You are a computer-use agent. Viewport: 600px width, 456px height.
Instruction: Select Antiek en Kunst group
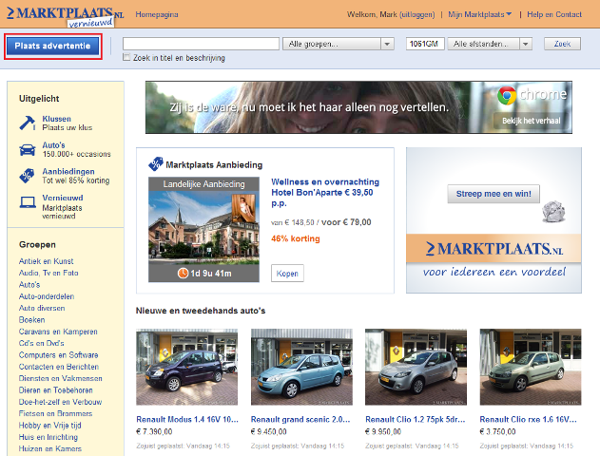click(46, 261)
